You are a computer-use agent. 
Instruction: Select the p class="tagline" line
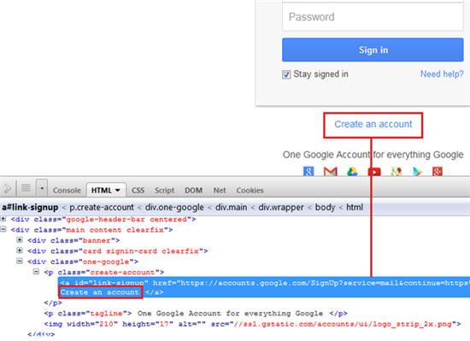coord(196,314)
